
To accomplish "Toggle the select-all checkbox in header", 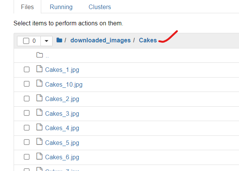I will [x=26, y=41].
